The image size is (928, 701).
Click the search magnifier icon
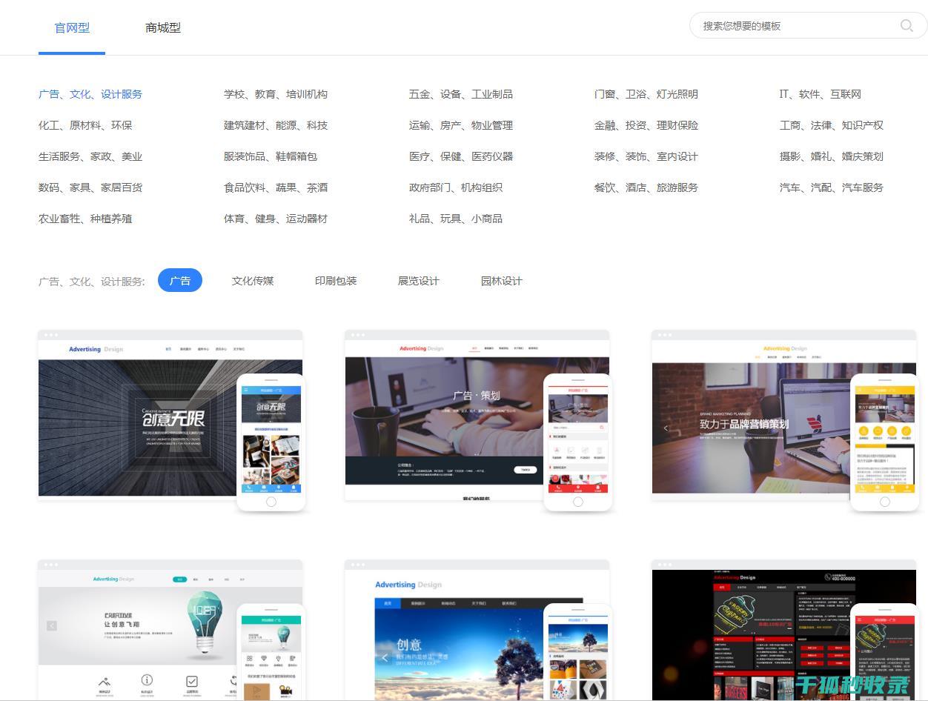pos(907,26)
